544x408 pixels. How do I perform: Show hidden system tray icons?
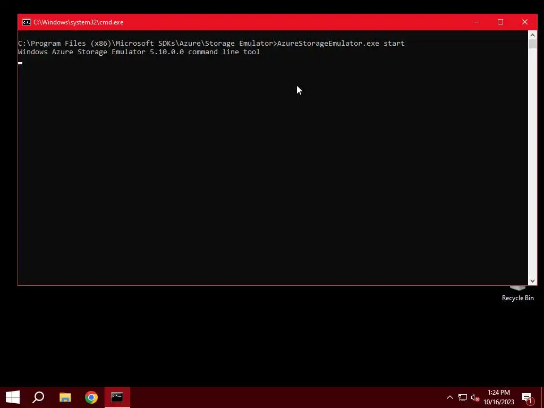(x=449, y=397)
